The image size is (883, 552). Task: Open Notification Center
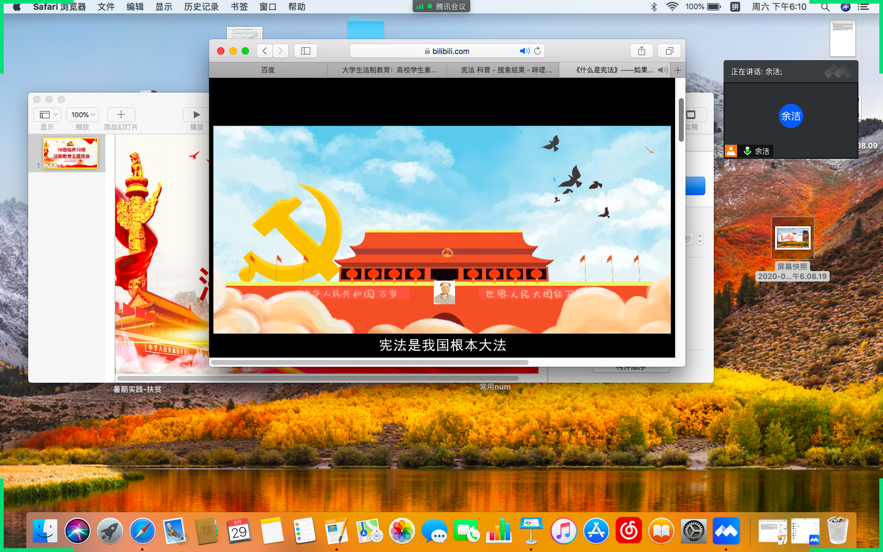(x=864, y=7)
